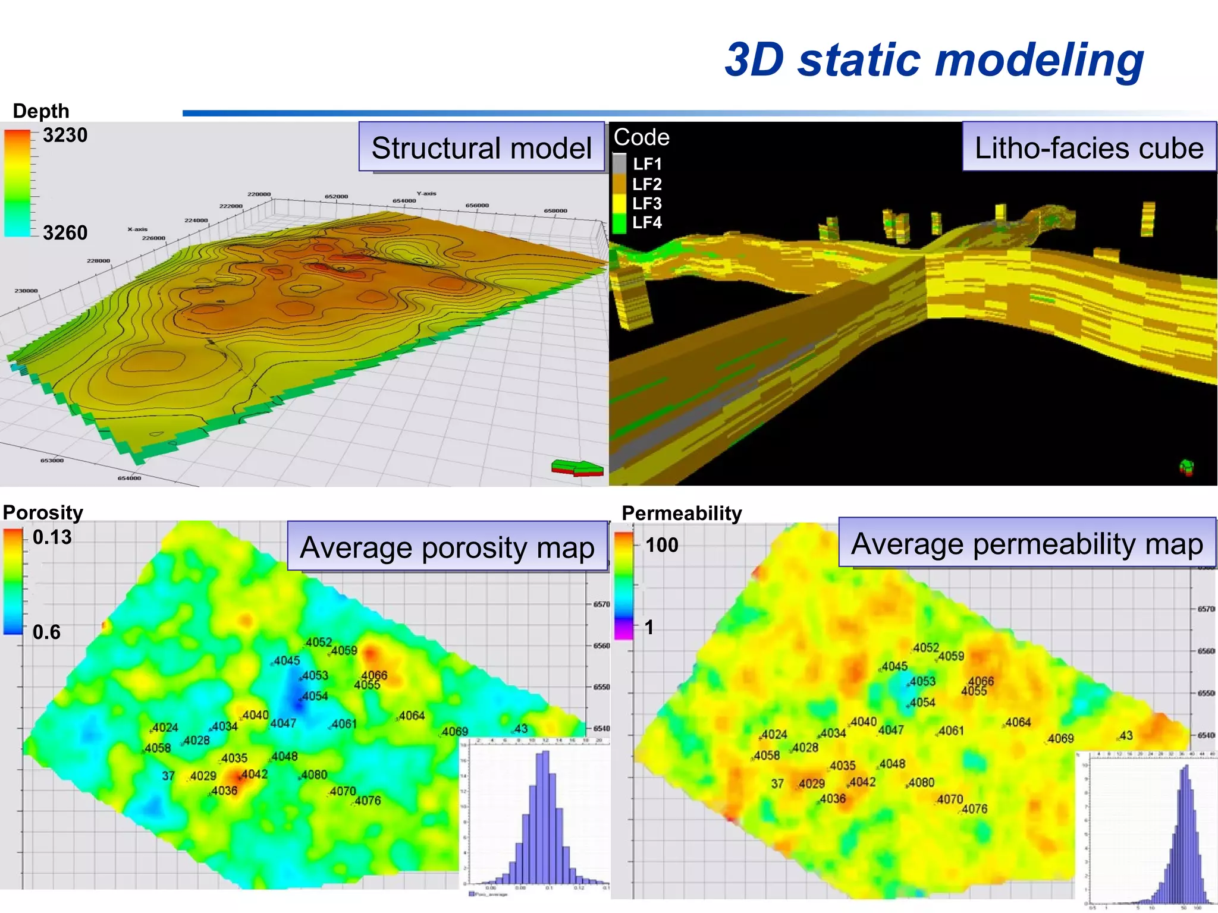Click well 4080 on porosity map
The height and width of the screenshot is (913, 1218).
tap(314, 775)
